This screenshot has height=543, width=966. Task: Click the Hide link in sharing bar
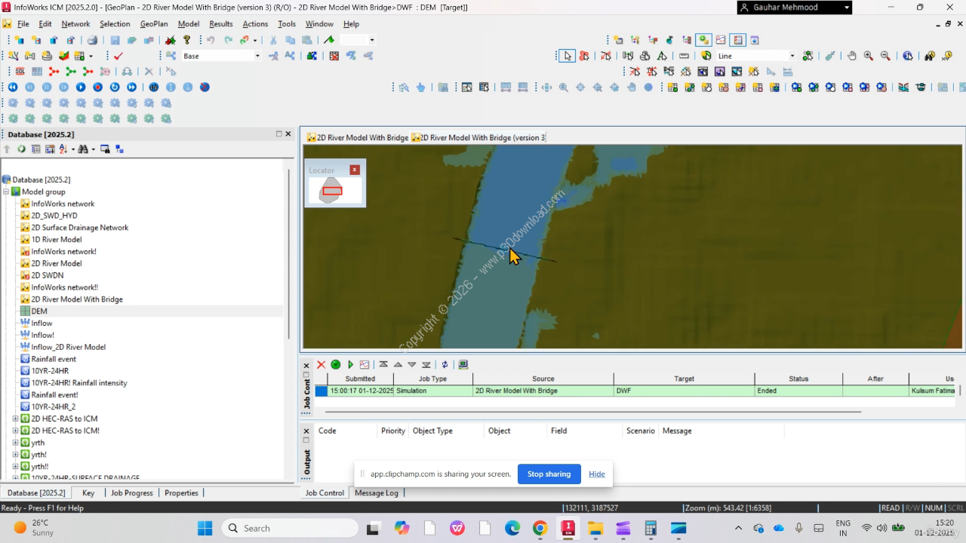(597, 474)
